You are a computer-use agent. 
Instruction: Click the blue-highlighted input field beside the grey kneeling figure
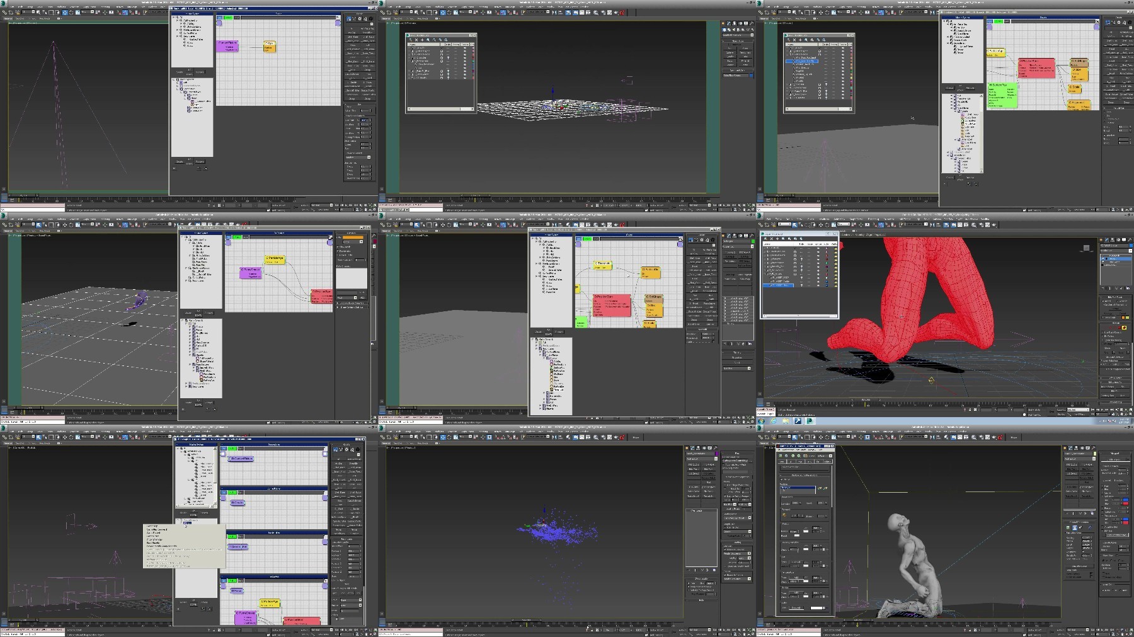click(x=798, y=488)
